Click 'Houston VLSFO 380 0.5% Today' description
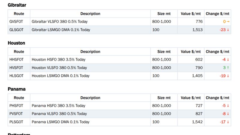 [59, 68]
